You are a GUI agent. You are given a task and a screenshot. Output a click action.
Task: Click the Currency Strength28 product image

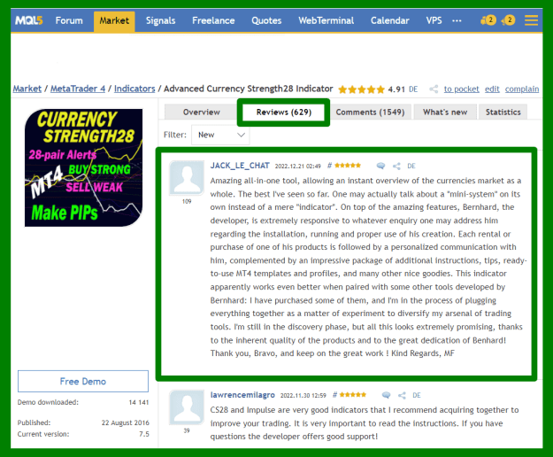[83, 167]
